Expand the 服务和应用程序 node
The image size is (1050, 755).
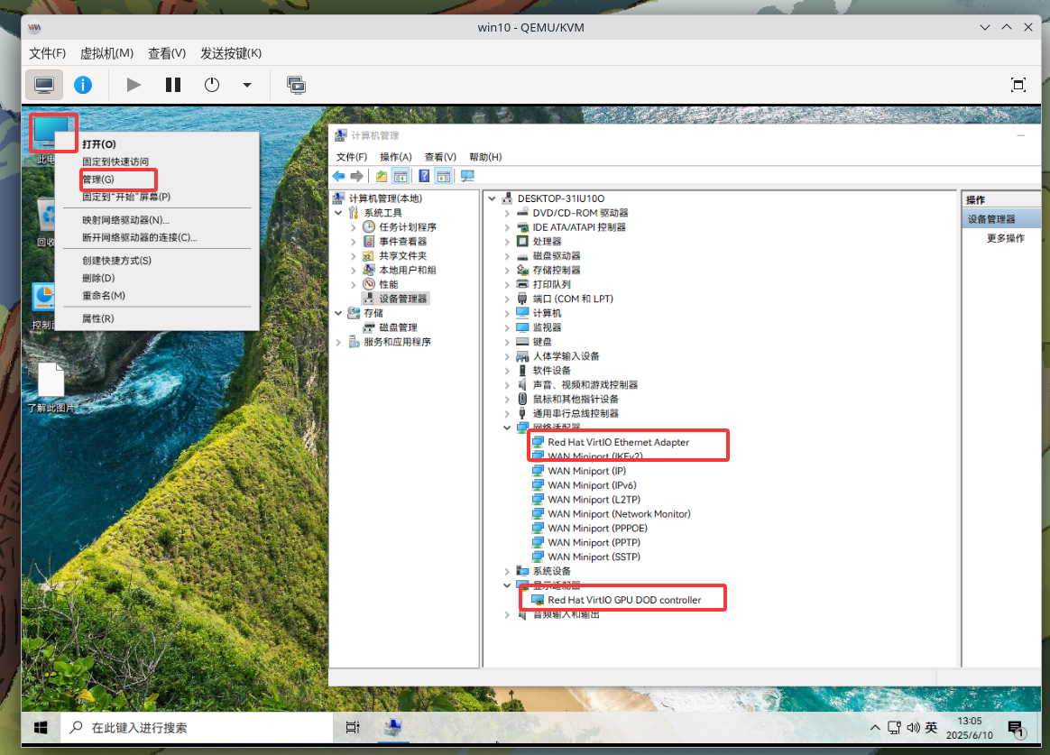click(339, 342)
